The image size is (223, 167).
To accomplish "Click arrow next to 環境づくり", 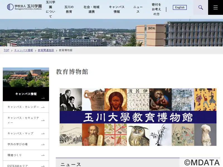I will [x=43, y=155].
